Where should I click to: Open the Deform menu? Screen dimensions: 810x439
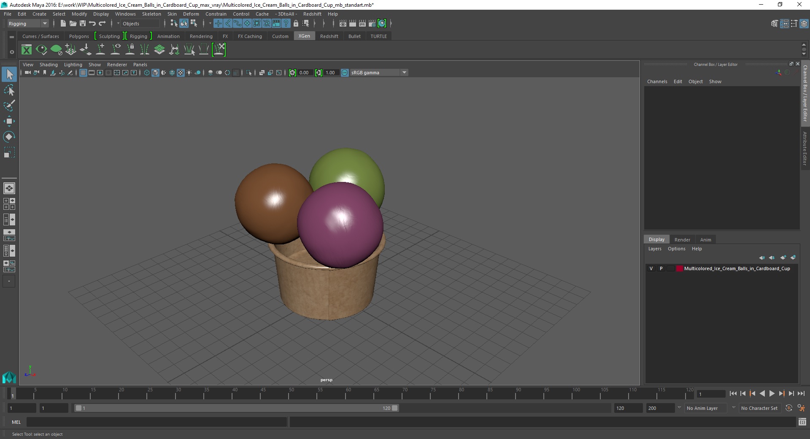[191, 14]
